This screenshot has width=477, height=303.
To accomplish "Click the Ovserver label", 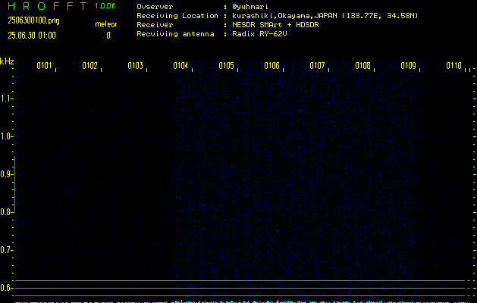I will tap(155, 7).
